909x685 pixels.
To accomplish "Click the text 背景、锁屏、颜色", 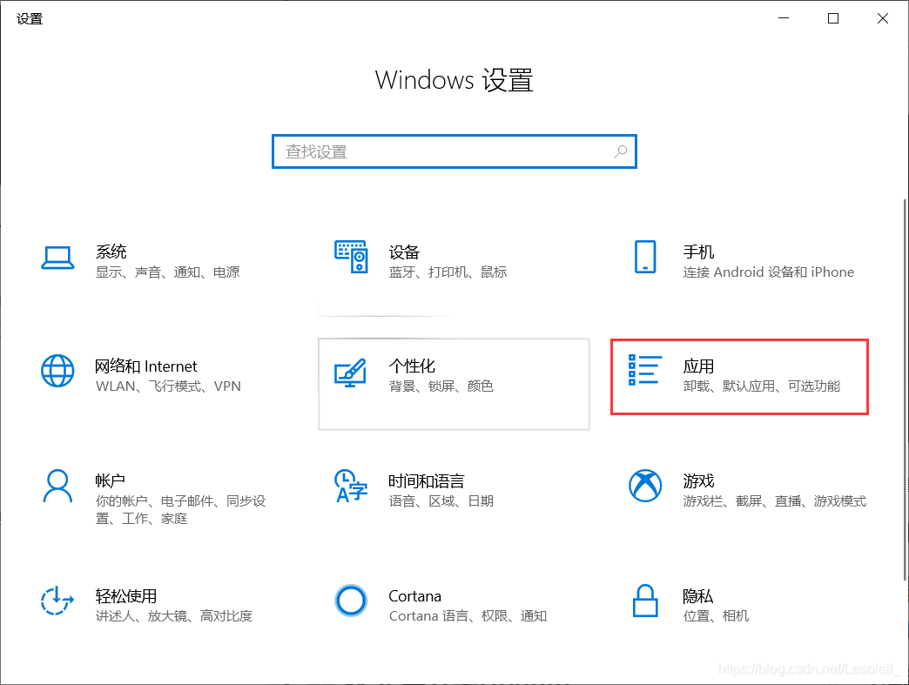I will [x=441, y=386].
